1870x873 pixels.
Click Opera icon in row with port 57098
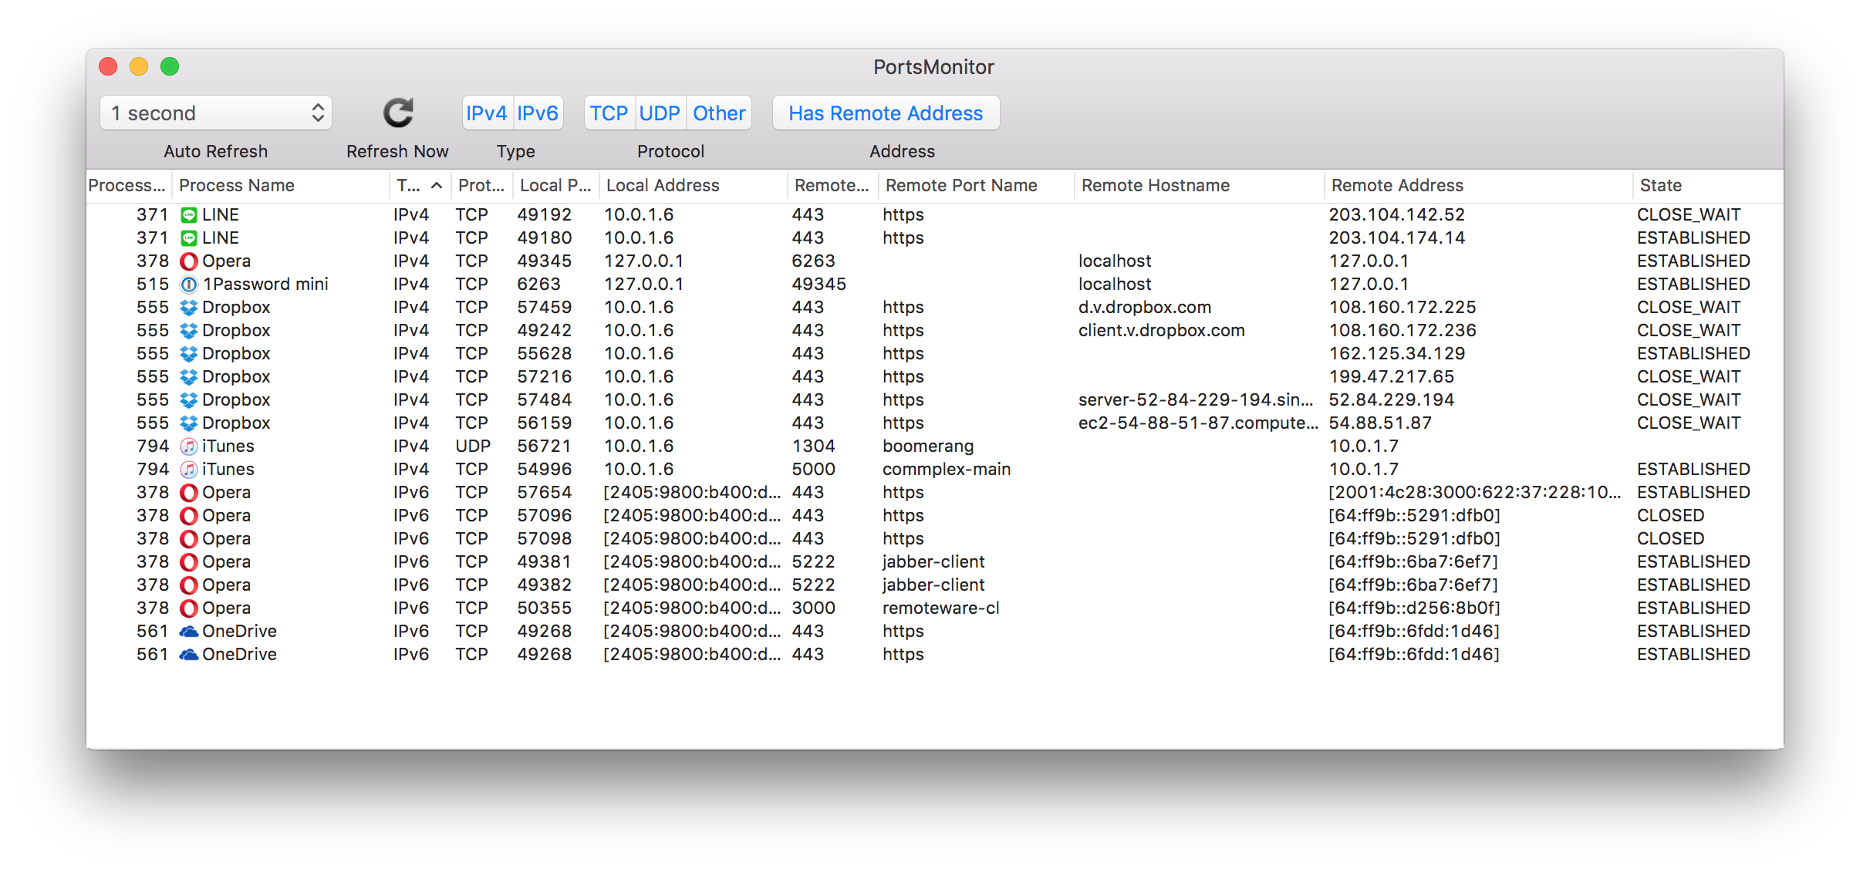(x=189, y=539)
